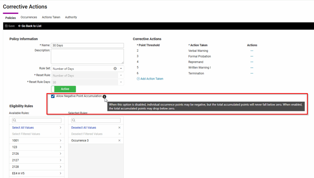Open the Reset Rule dropdown arrow

(x=121, y=76)
